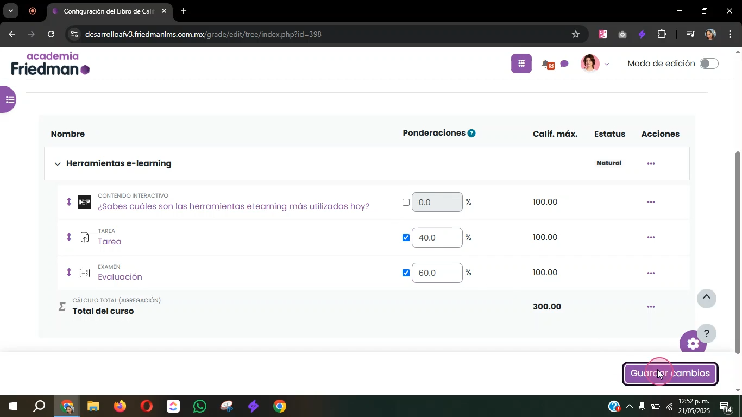Image resolution: width=742 pixels, height=417 pixels.
Task: Click the 40.0 weight field
Action: tap(437, 237)
